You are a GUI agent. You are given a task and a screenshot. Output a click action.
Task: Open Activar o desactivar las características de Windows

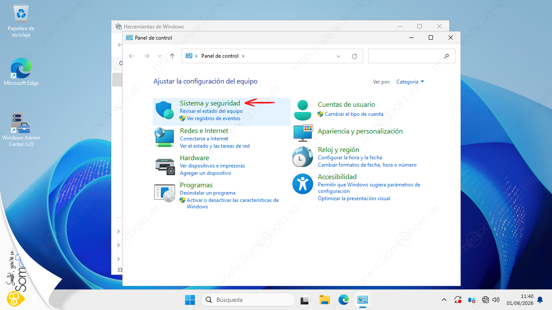click(233, 203)
